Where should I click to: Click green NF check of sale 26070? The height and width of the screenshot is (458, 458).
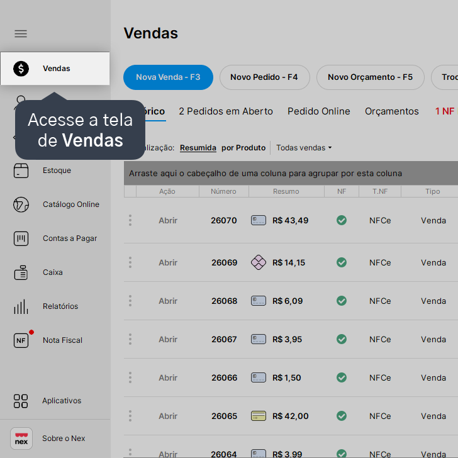(342, 220)
